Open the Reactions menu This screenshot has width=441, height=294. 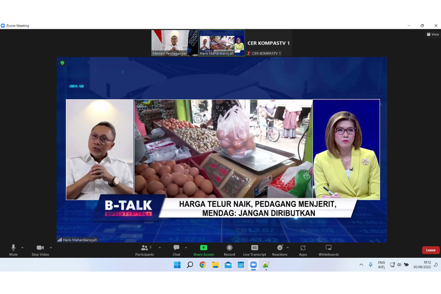tap(280, 249)
